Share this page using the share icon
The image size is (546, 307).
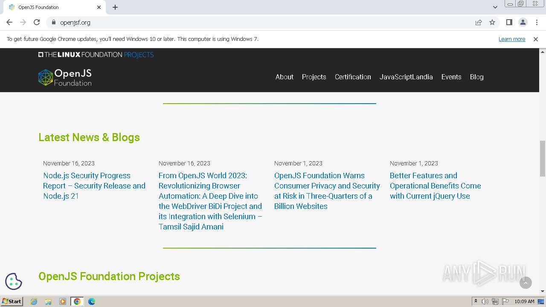(x=479, y=22)
